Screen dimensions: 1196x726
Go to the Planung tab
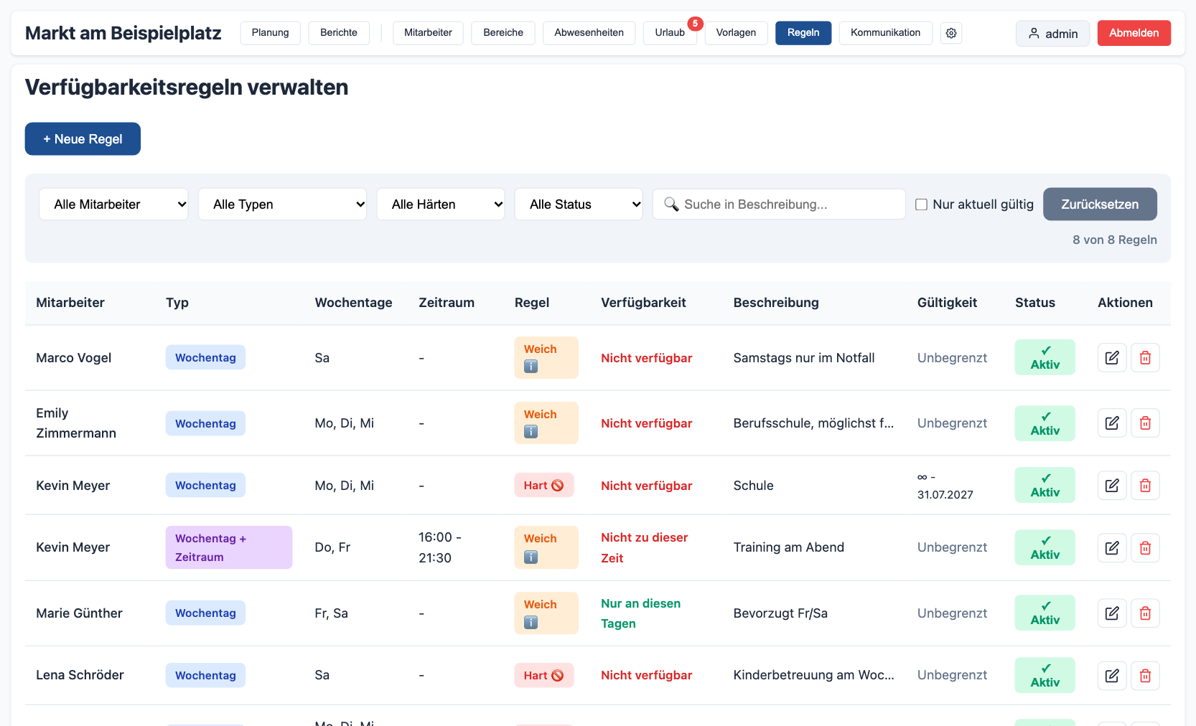pos(270,33)
